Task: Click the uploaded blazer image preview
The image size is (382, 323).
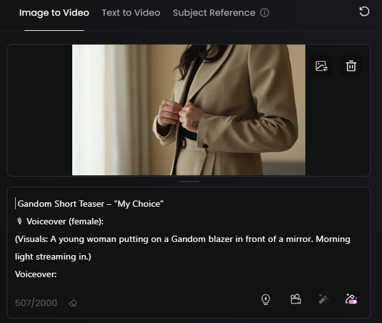Action: (188, 110)
